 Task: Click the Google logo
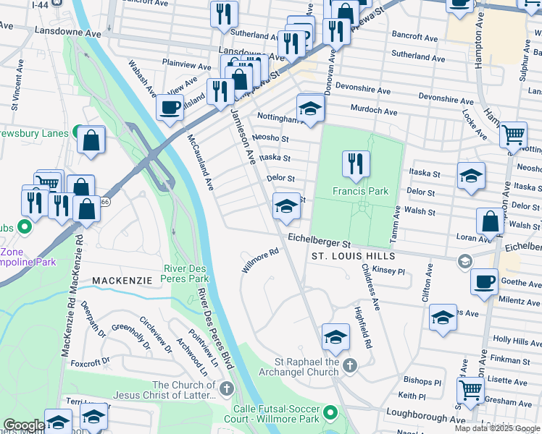tap(24, 425)
